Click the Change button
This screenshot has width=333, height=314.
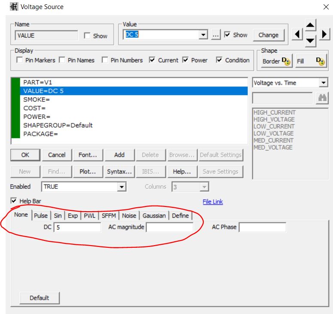269,35
